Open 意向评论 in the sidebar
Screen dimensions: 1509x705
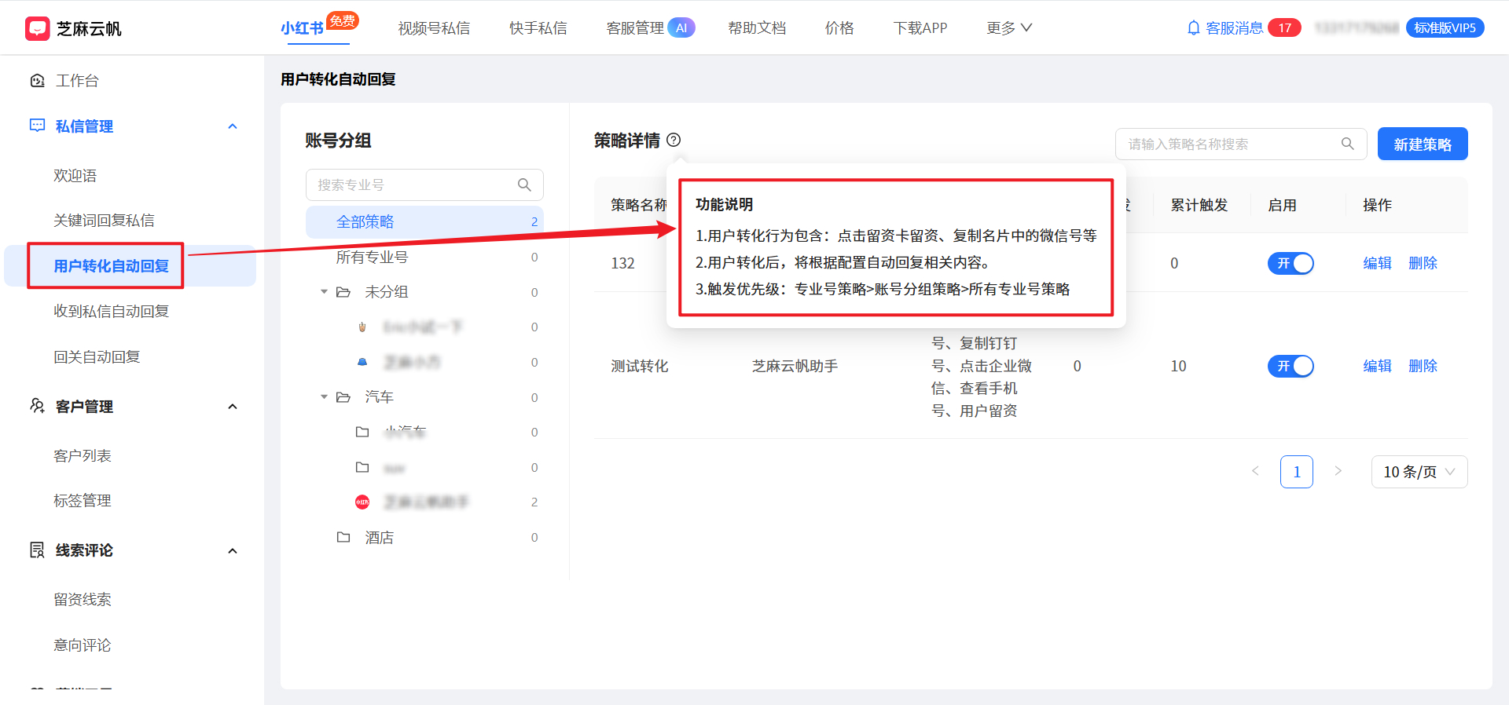pos(82,645)
